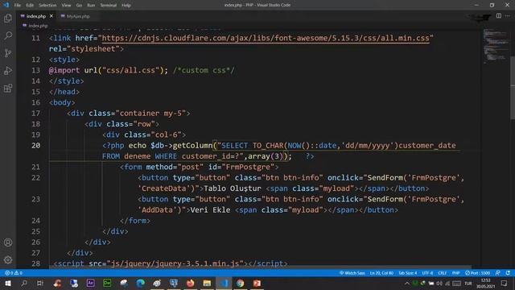Open Google Chrome from taskbar
The height and width of the screenshot is (290, 515).
point(240,283)
